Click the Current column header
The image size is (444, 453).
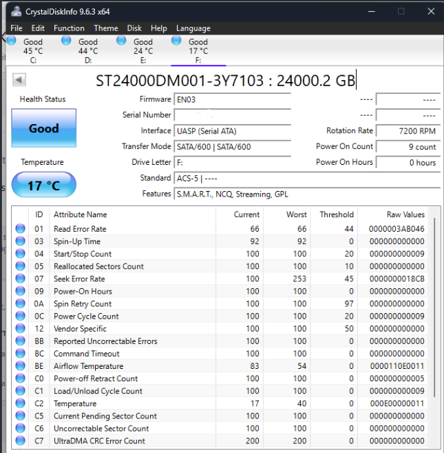[x=240, y=214]
